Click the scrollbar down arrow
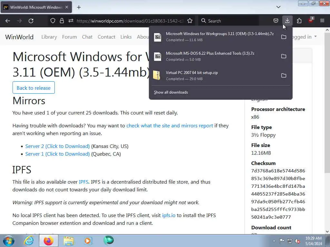This screenshot has height=247, width=330. (x=327, y=232)
